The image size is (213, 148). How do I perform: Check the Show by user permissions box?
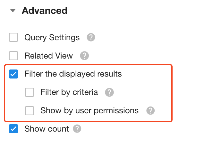coord(30,111)
